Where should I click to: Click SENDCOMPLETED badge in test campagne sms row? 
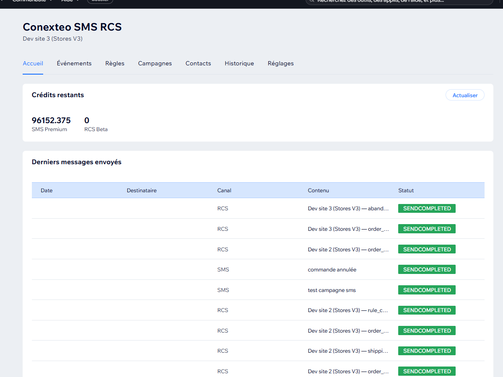click(427, 290)
